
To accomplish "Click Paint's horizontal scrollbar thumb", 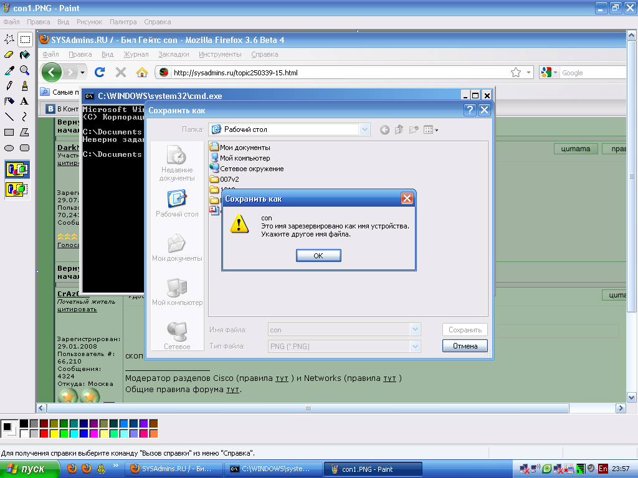I will coord(308,408).
